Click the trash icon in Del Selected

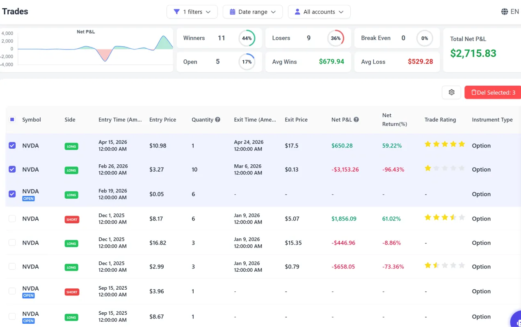coord(474,92)
